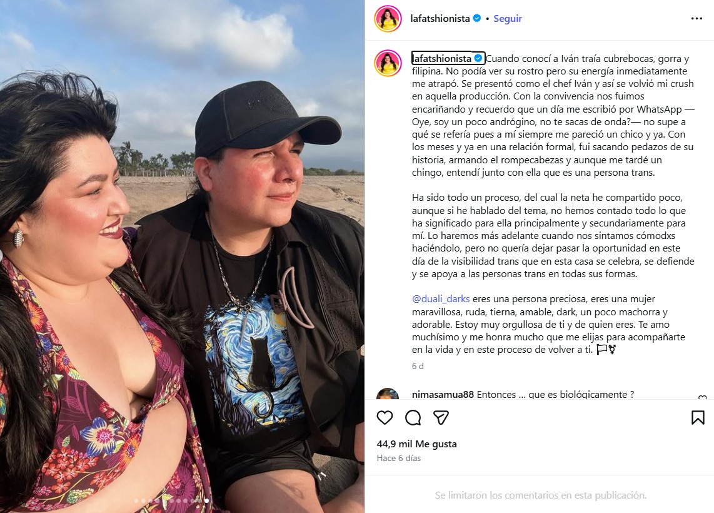Open comments with the speech bubble icon
The width and height of the screenshot is (714, 513).
[413, 417]
